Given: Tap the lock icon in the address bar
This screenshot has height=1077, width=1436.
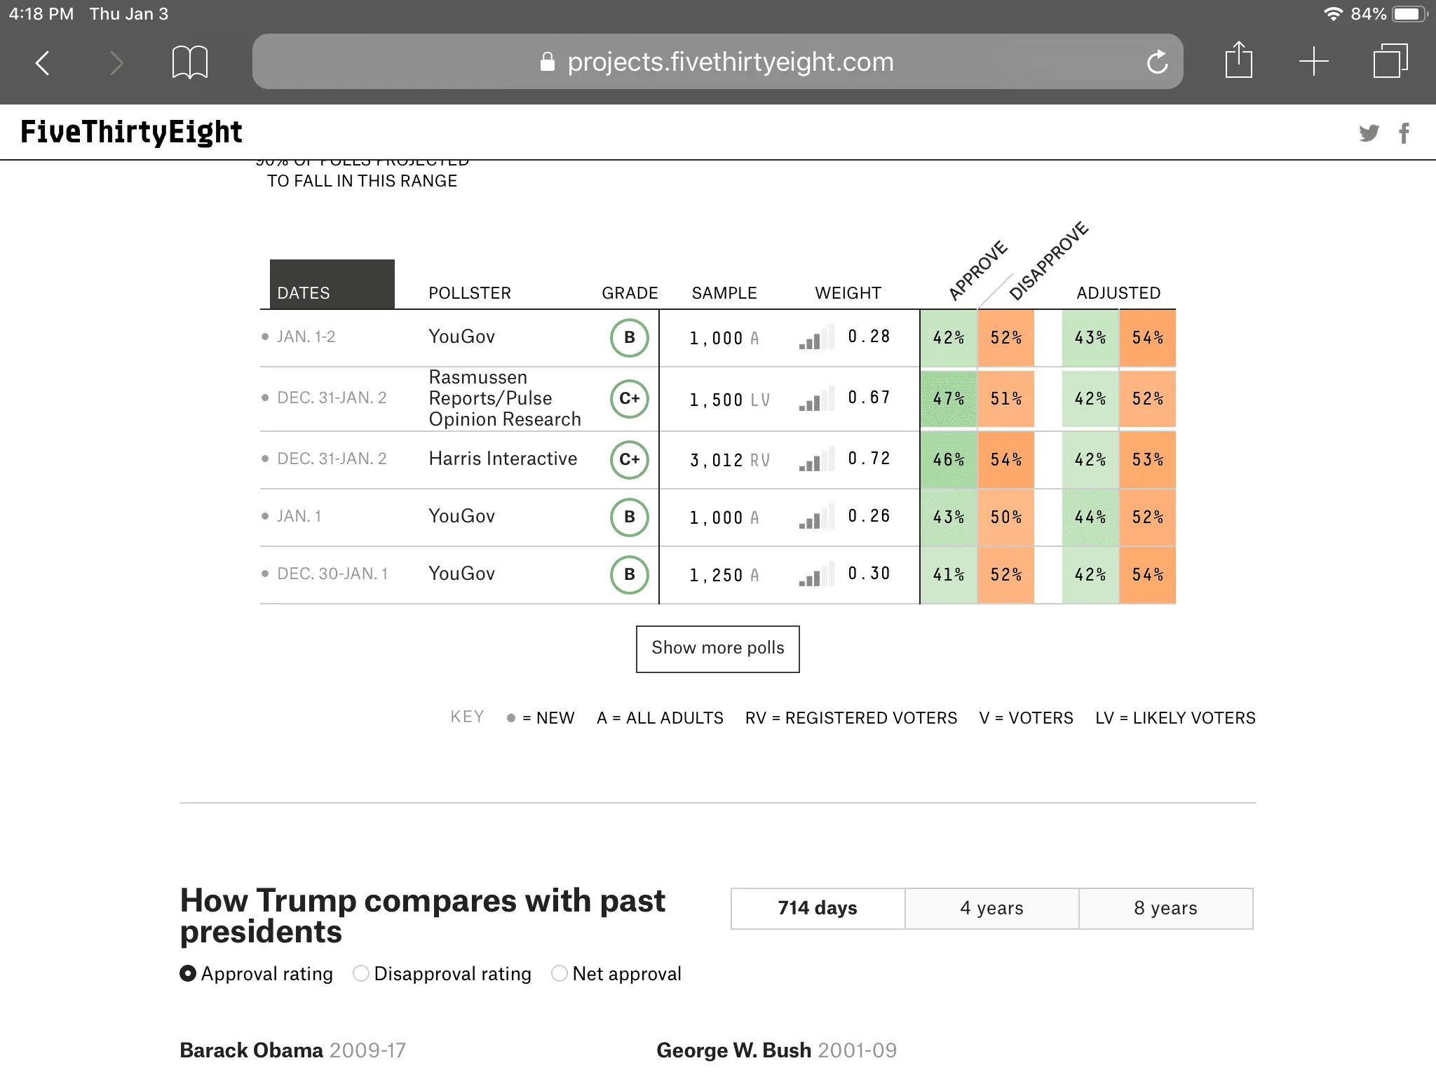Looking at the screenshot, I should (x=548, y=62).
